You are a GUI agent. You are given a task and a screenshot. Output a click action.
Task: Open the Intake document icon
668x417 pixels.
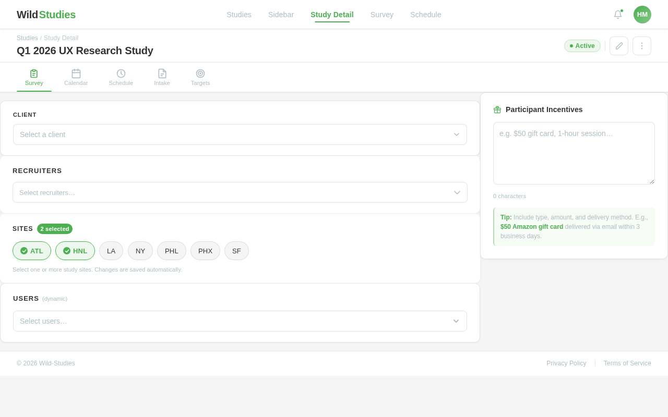click(162, 73)
